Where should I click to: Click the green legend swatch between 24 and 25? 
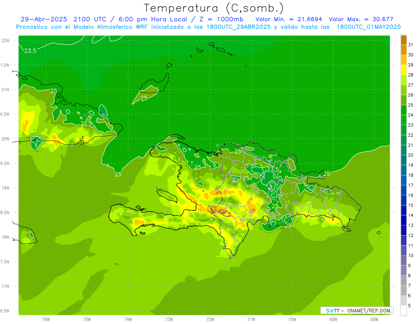click(404, 110)
